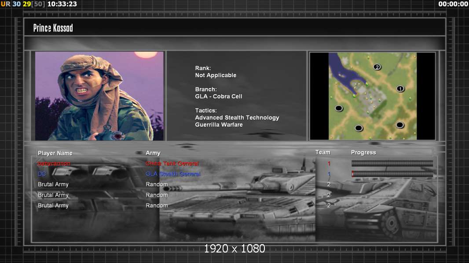Click "Random" army of first Brutal Army

click(157, 185)
